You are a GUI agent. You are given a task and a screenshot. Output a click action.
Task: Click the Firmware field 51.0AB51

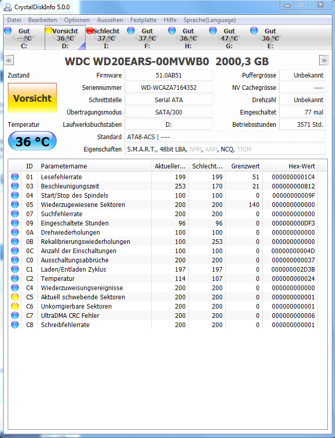(x=169, y=75)
